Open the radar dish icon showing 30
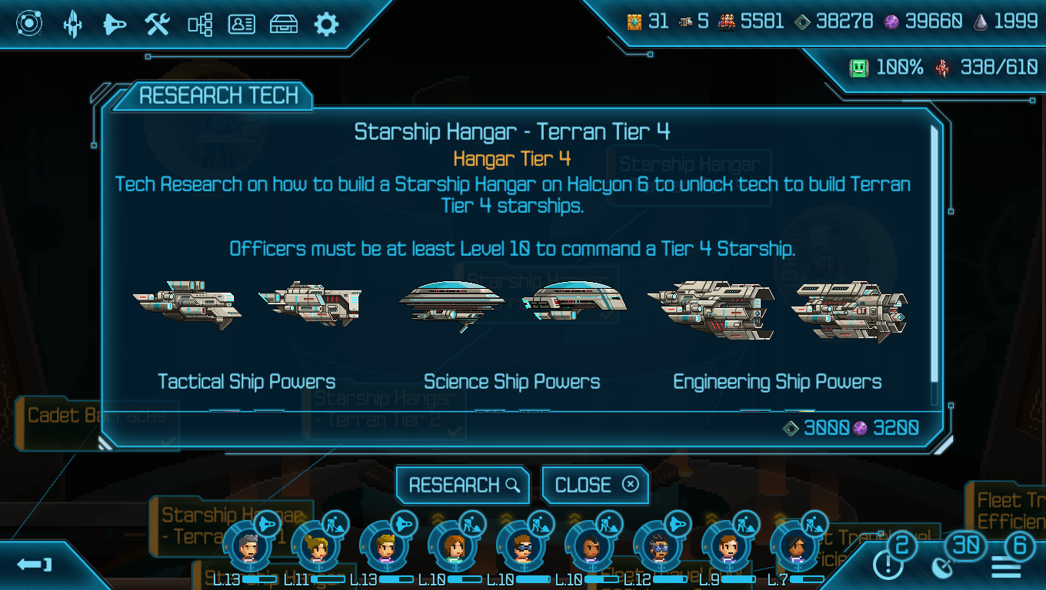The width and height of the screenshot is (1046, 590). click(941, 567)
